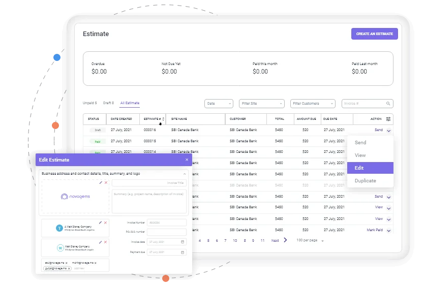Screen dimensions: 425x286
Task: Open the Date filter dropdown
Action: tap(219, 104)
